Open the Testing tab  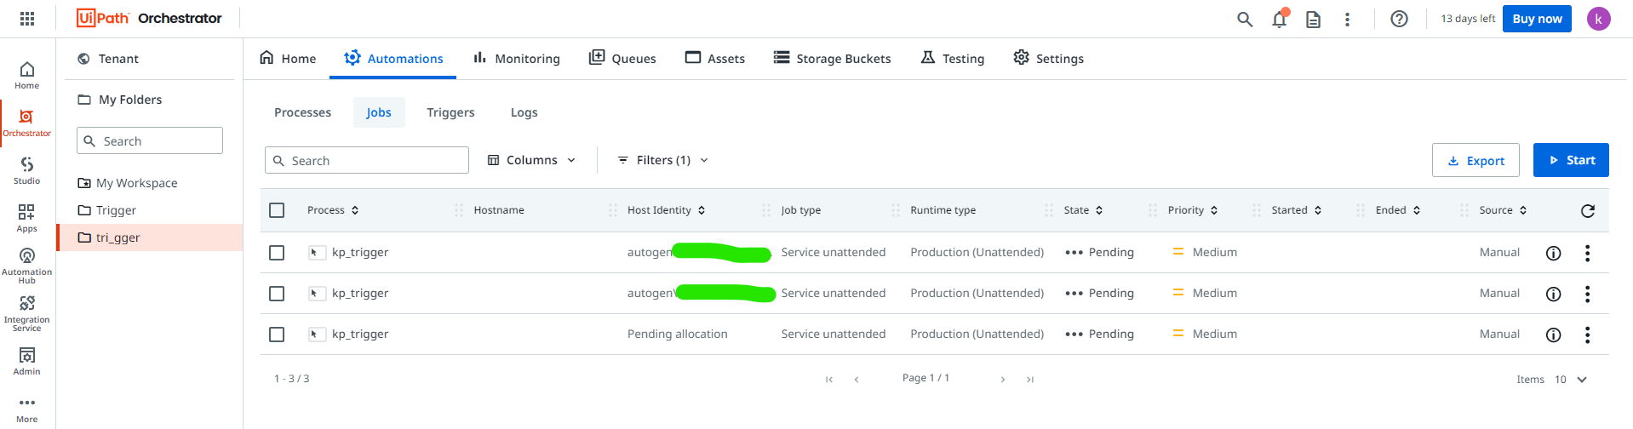tap(953, 59)
